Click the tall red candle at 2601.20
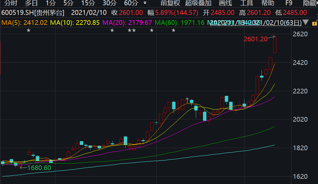The height and width of the screenshot is (184, 318). pyautogui.click(x=275, y=45)
